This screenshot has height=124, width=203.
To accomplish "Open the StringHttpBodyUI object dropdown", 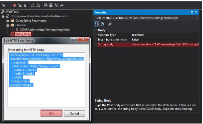I will [x=197, y=18].
